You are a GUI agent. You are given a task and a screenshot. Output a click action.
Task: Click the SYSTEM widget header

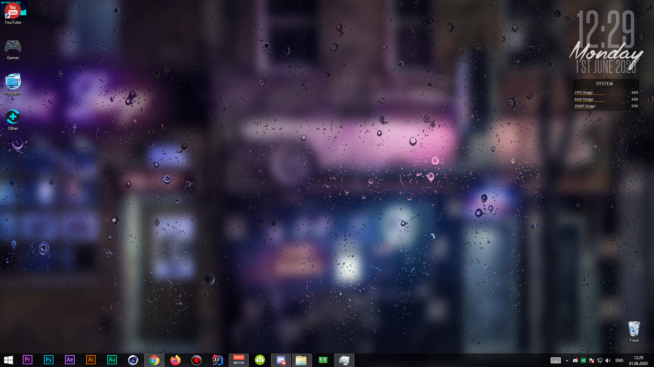(x=604, y=84)
